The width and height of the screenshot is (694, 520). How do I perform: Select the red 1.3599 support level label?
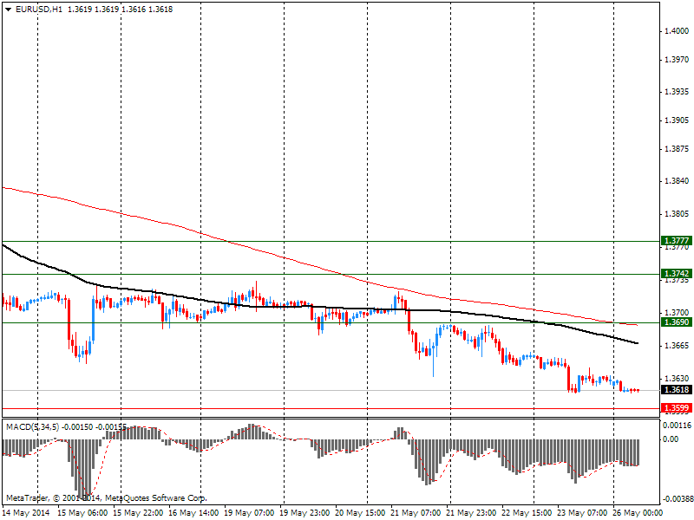[676, 407]
